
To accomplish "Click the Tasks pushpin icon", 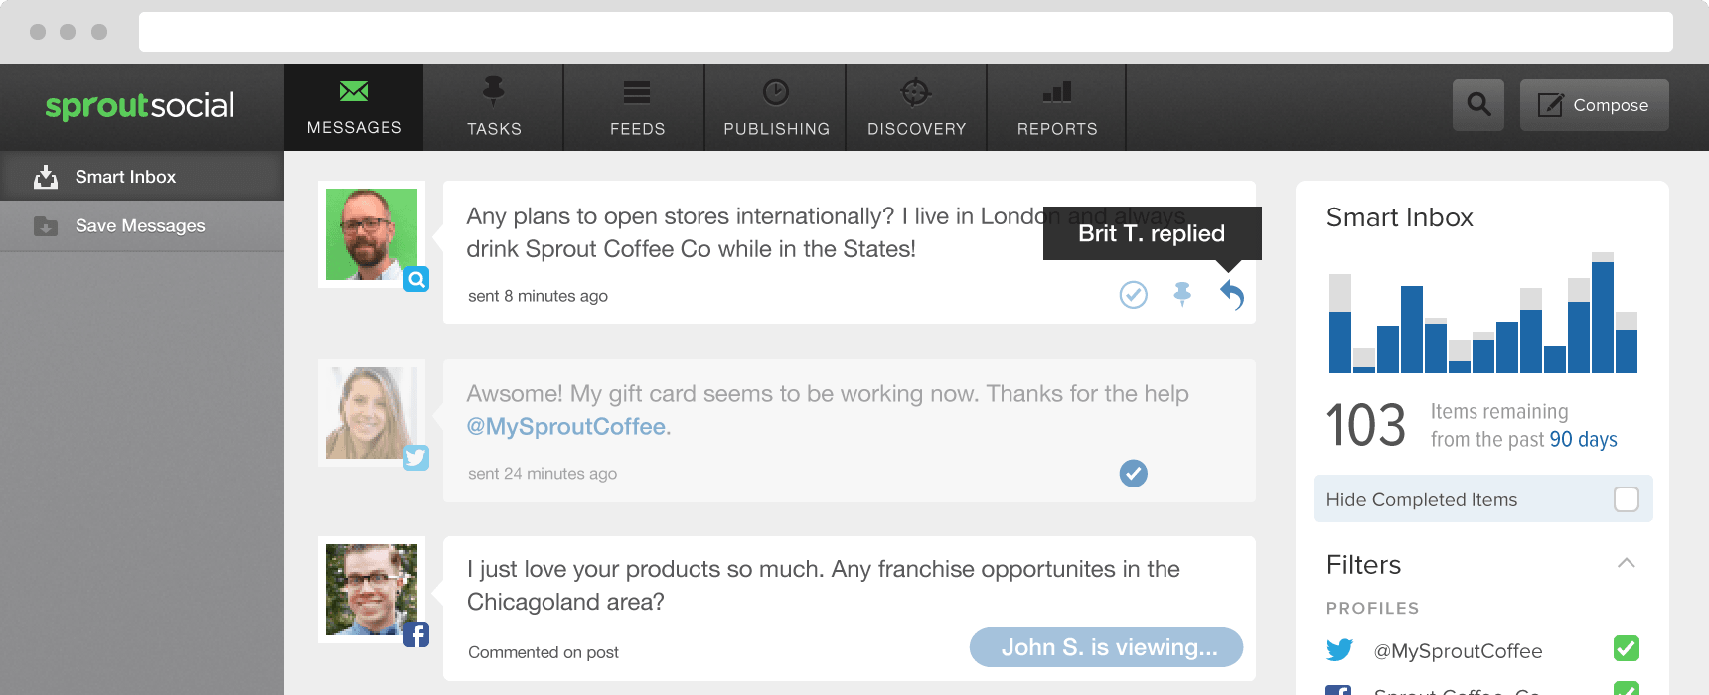I will pos(493,91).
